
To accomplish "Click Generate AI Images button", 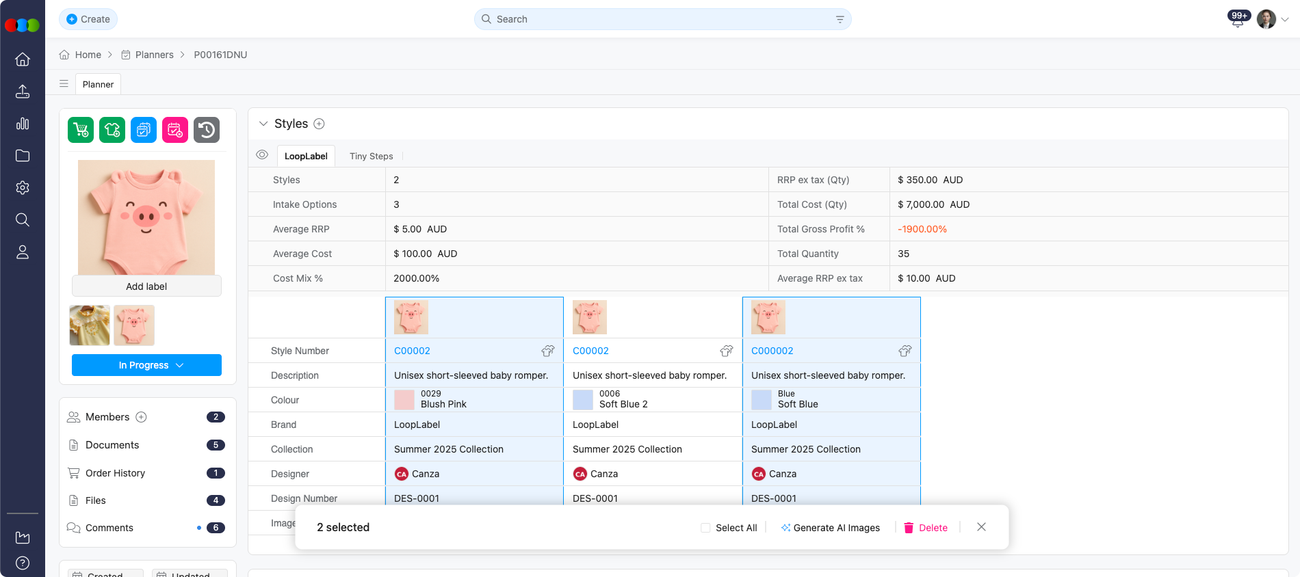I will pos(830,528).
